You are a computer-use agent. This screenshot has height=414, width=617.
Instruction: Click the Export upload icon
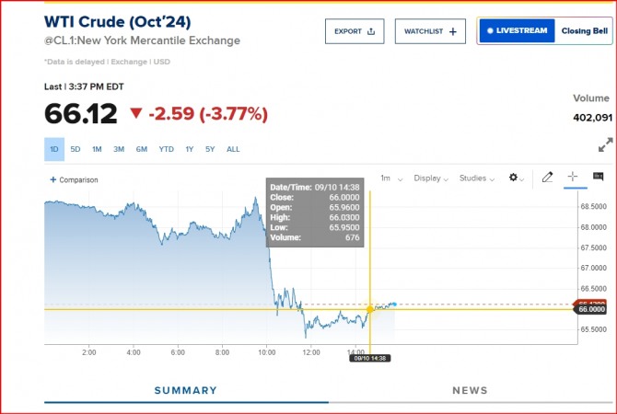(x=371, y=31)
